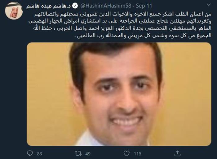Click the @HashimAHashim58 handle
This screenshot has width=217, height=159.
coord(106,6)
